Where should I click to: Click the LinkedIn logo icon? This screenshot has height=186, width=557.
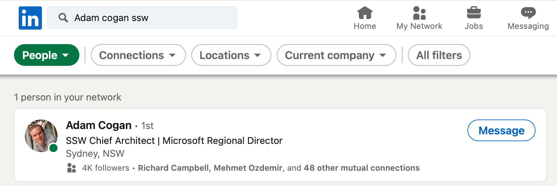tap(30, 18)
